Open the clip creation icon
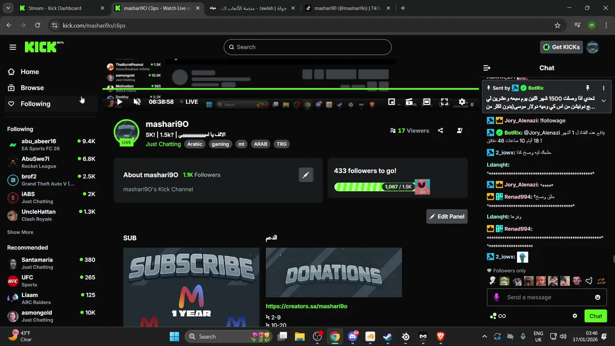615x346 pixels. tap(409, 102)
